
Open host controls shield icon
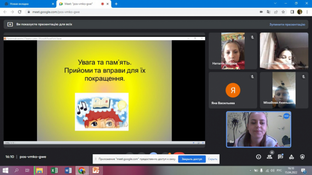tap(302, 157)
